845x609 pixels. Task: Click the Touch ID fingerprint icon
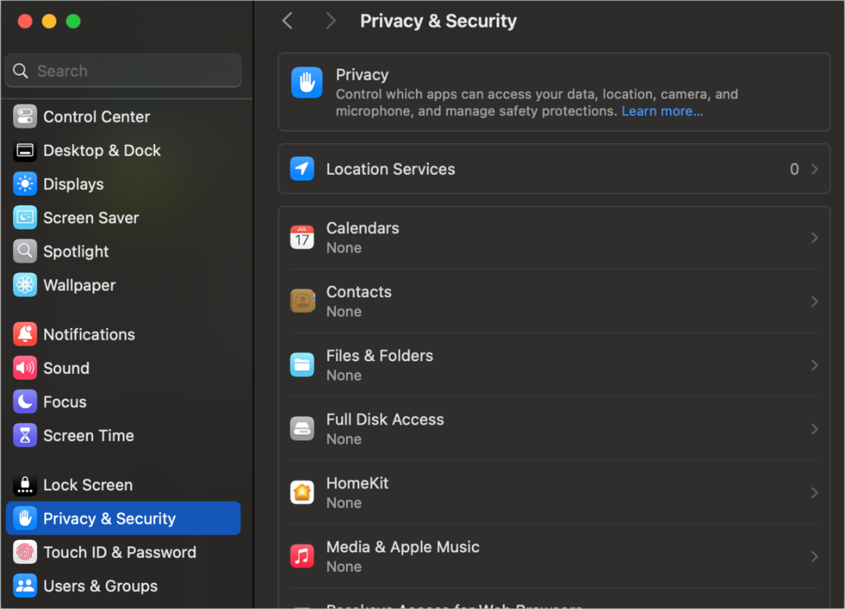[25, 552]
